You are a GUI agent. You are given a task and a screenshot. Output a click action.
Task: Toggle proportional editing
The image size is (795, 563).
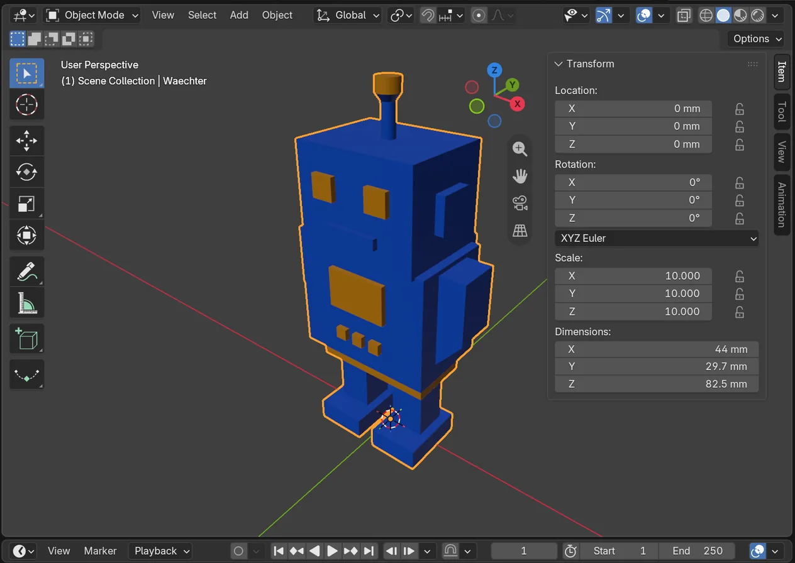tap(479, 15)
